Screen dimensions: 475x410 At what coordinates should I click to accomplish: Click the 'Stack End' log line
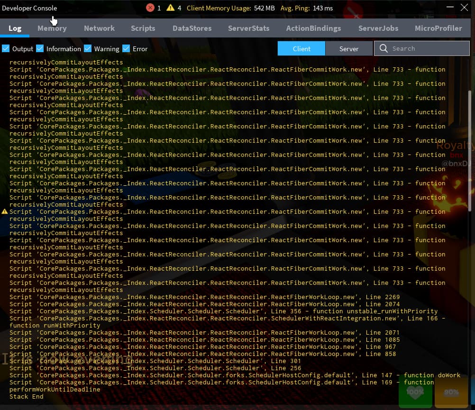click(27, 396)
